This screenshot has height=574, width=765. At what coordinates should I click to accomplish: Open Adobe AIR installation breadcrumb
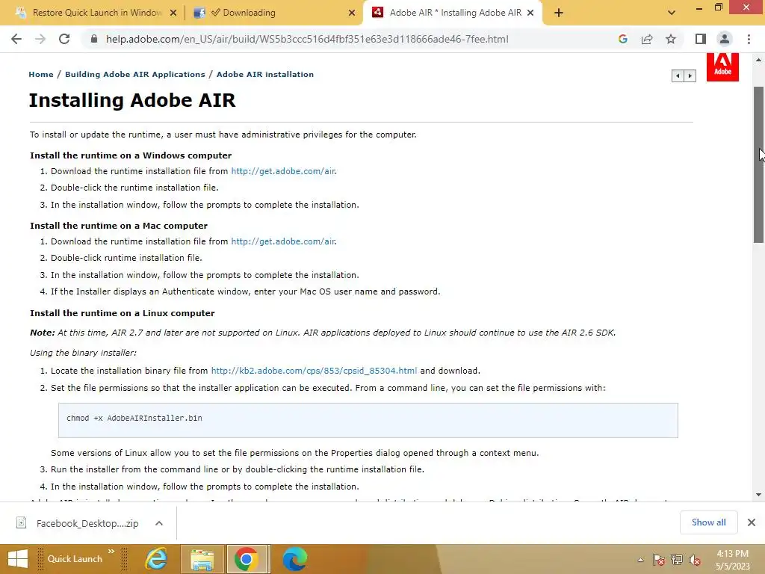[265, 74]
